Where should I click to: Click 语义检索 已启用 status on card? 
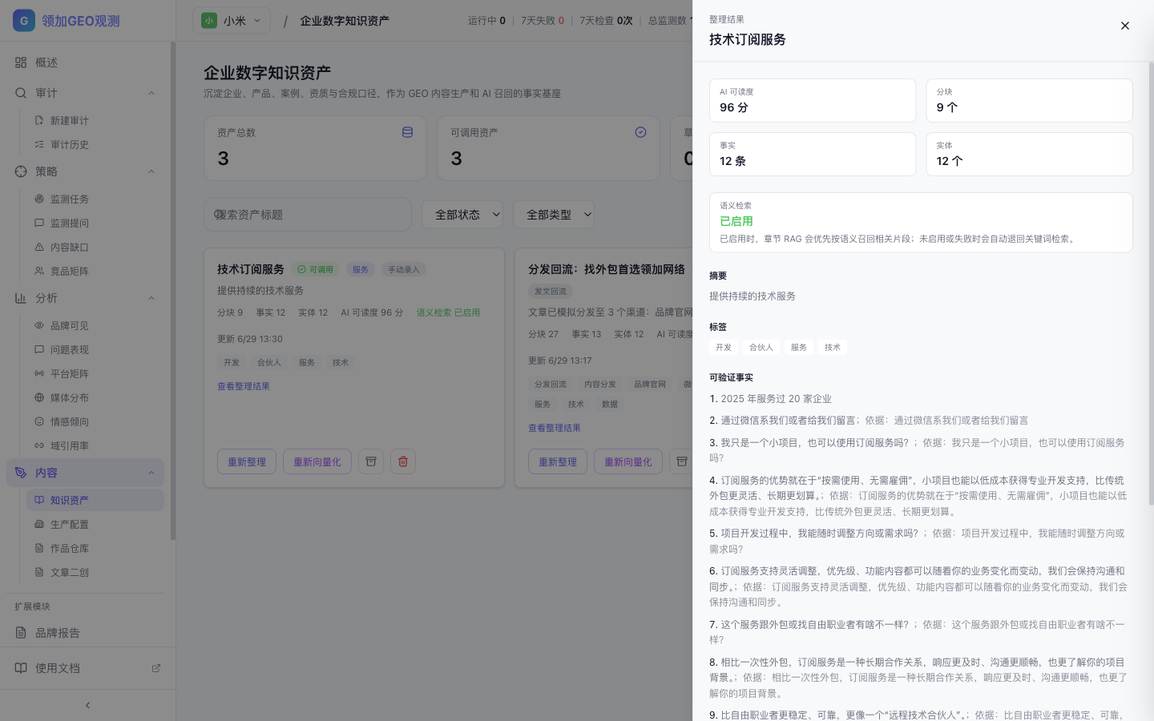(x=448, y=312)
